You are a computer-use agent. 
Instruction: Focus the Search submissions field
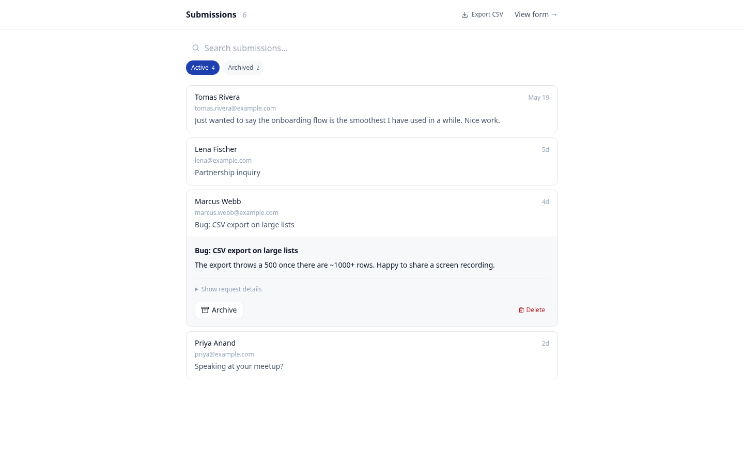click(x=372, y=48)
